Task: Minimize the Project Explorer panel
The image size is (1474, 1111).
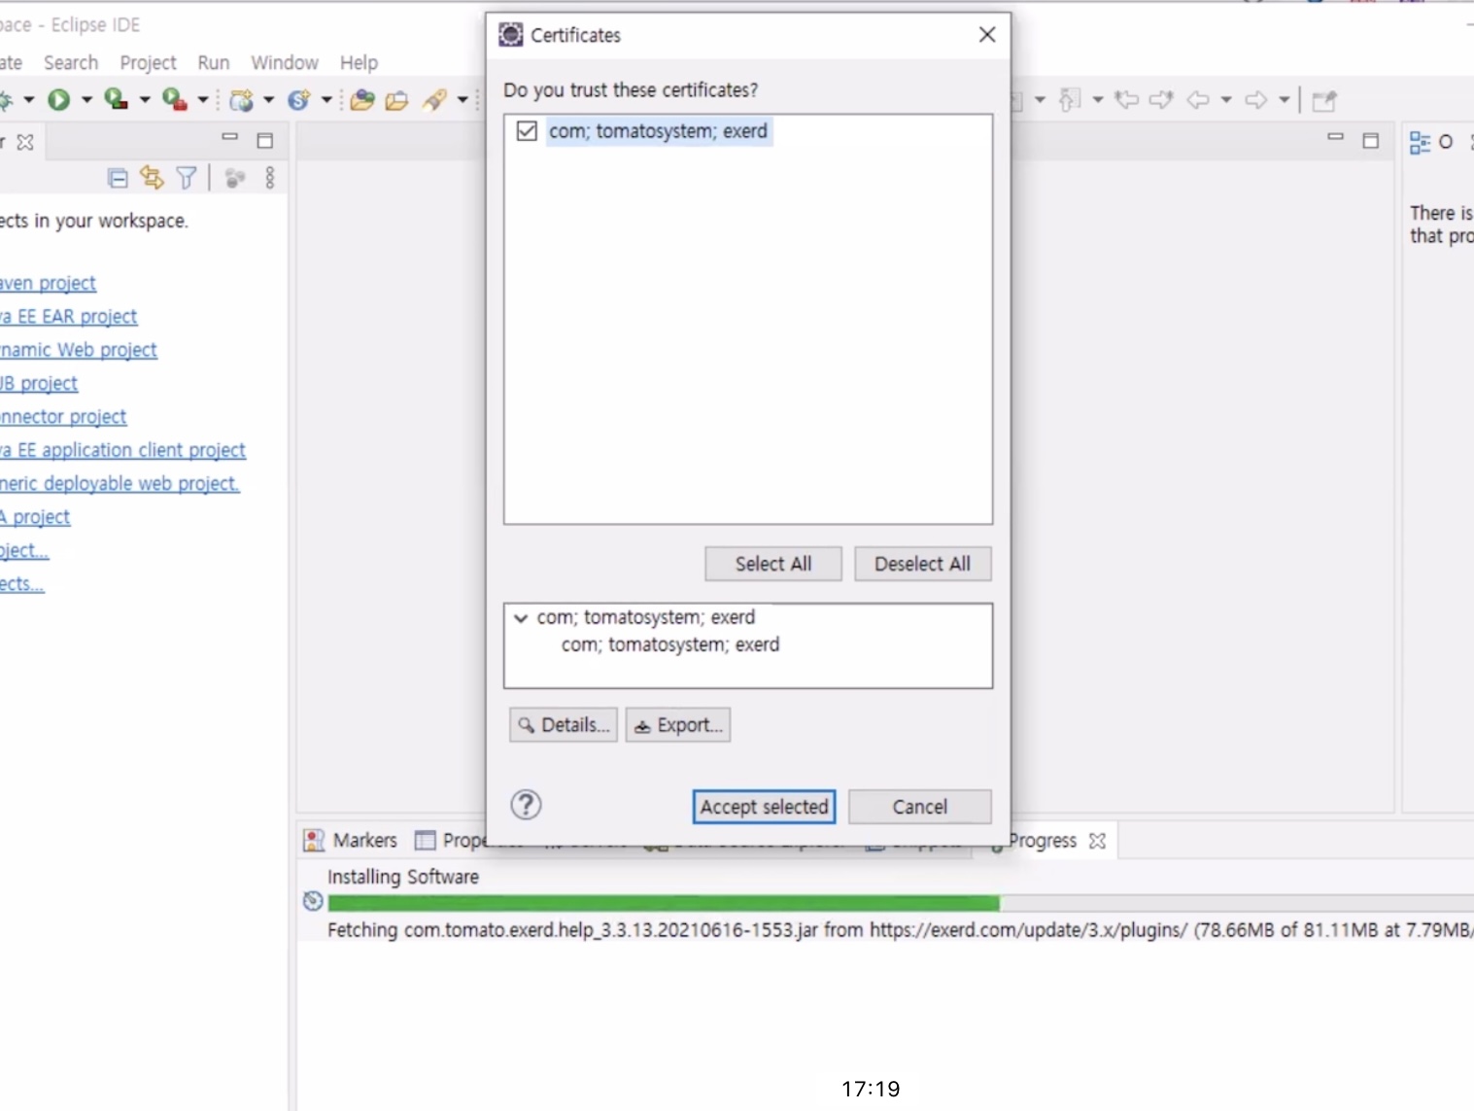Action: [x=230, y=137]
